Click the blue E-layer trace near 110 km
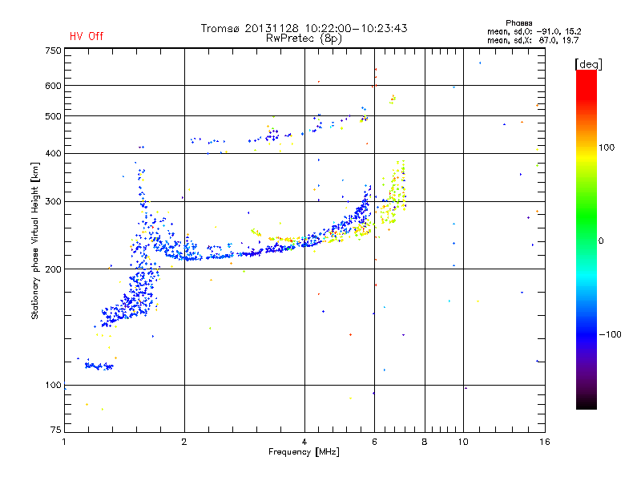The image size is (641, 481). [99, 366]
